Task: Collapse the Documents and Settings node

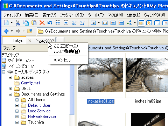Action: click(10, 94)
